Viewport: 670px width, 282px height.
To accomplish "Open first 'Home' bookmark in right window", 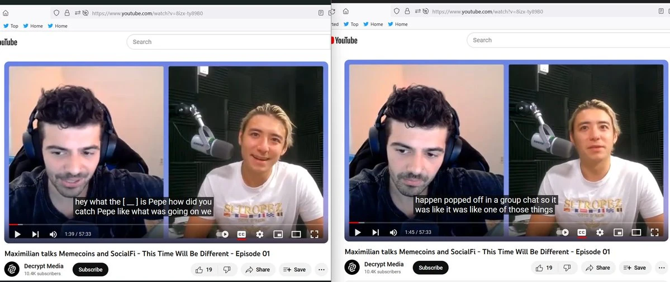I will point(373,25).
